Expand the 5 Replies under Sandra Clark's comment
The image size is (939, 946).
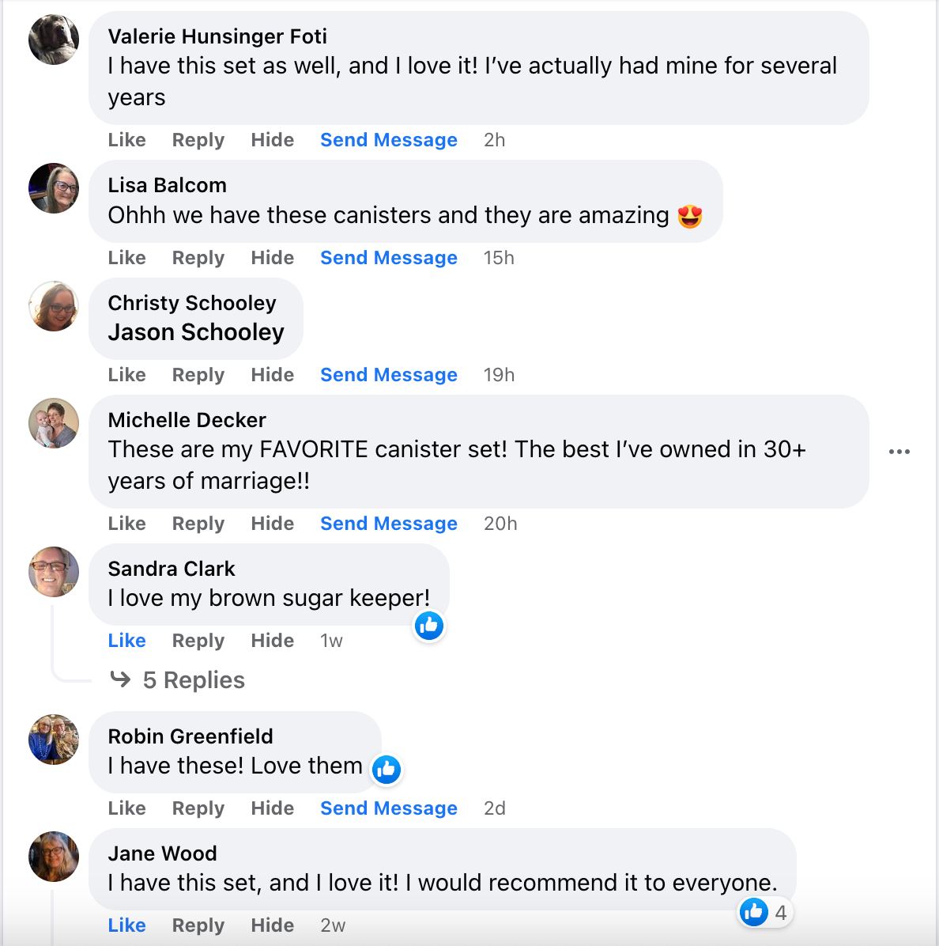194,680
